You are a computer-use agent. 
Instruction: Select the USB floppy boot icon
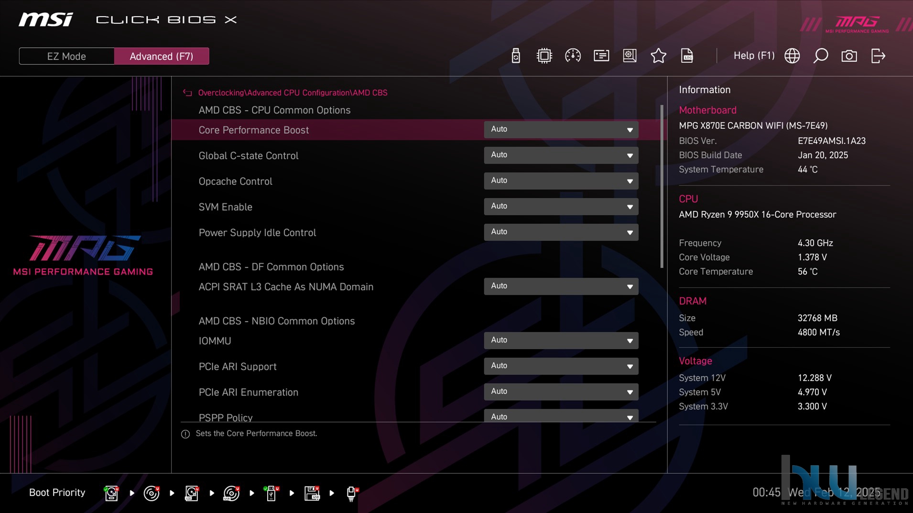click(x=312, y=493)
